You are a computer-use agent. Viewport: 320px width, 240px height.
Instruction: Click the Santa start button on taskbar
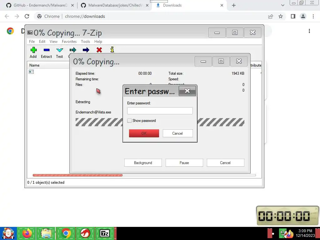tap(8, 233)
